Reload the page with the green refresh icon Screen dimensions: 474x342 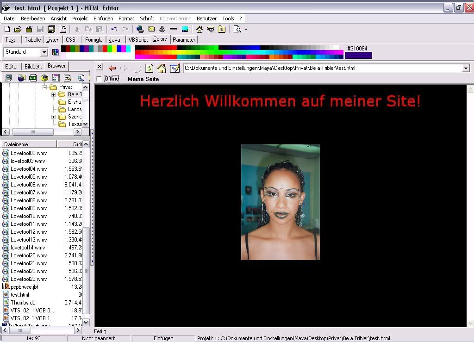(150, 68)
